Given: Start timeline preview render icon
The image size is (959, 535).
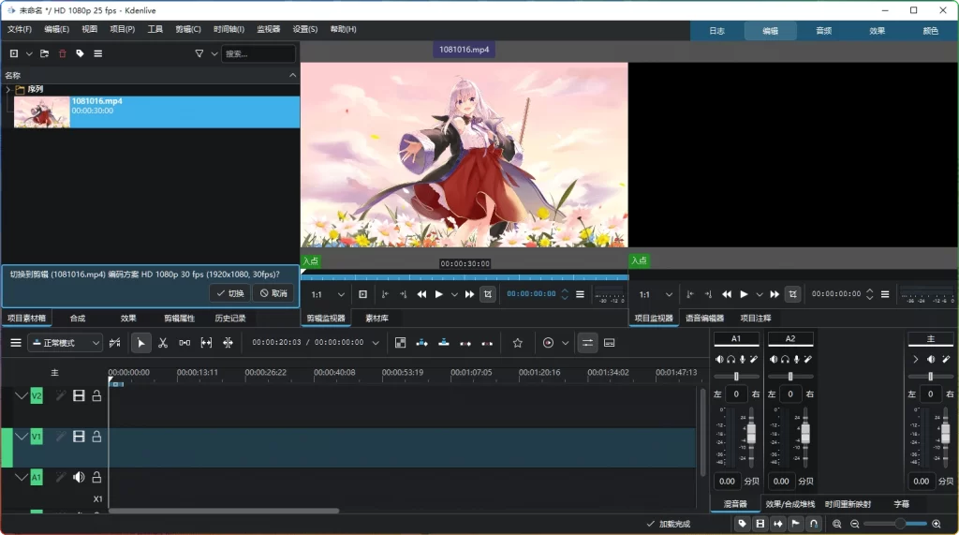Looking at the screenshot, I should (x=548, y=343).
